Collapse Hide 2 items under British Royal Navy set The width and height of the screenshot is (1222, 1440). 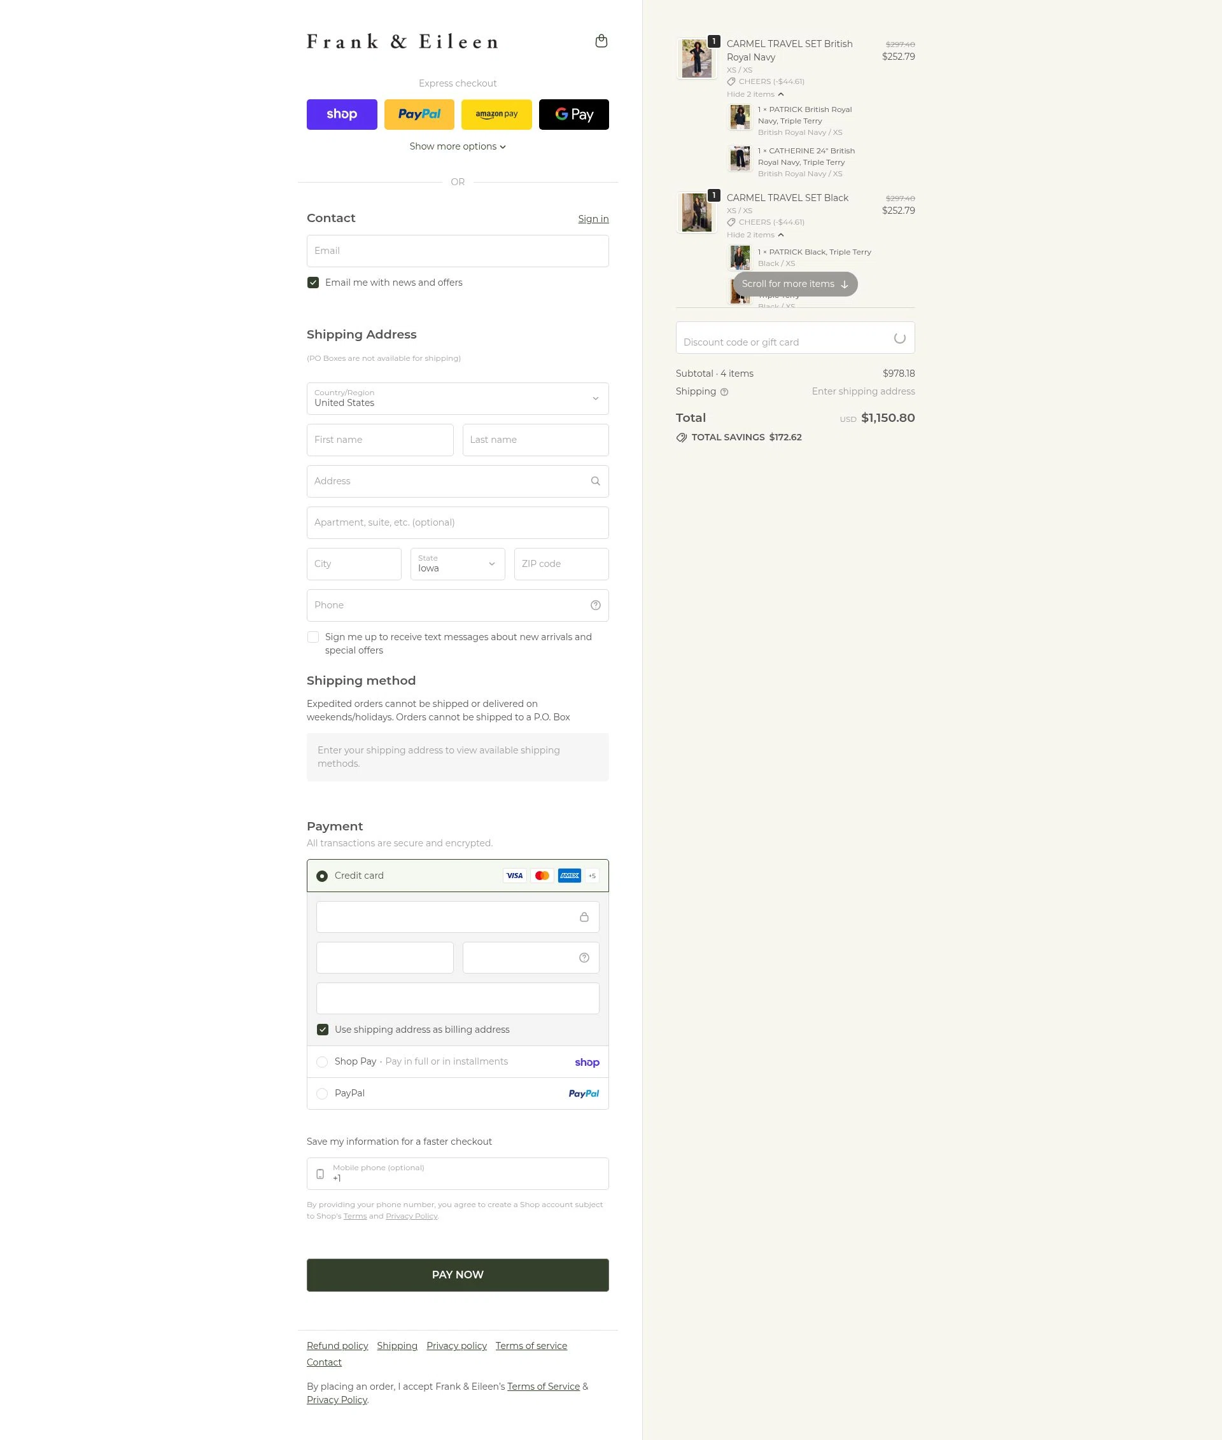[x=755, y=94]
